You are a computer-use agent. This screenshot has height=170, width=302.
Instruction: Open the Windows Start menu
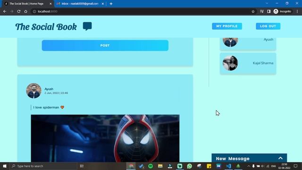pos(5,166)
